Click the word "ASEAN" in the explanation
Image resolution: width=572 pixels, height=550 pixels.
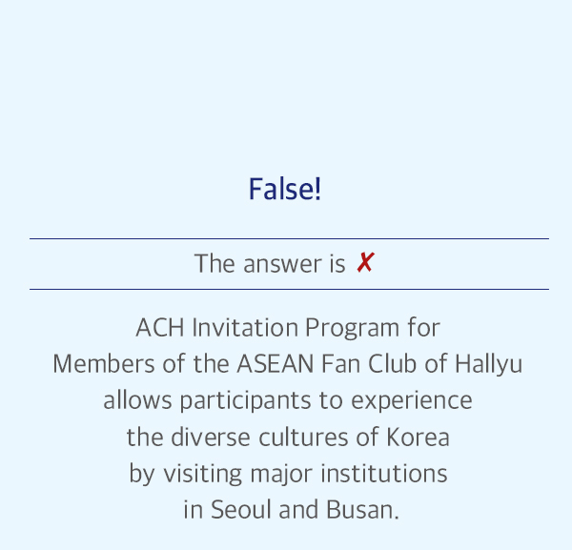[x=276, y=364]
